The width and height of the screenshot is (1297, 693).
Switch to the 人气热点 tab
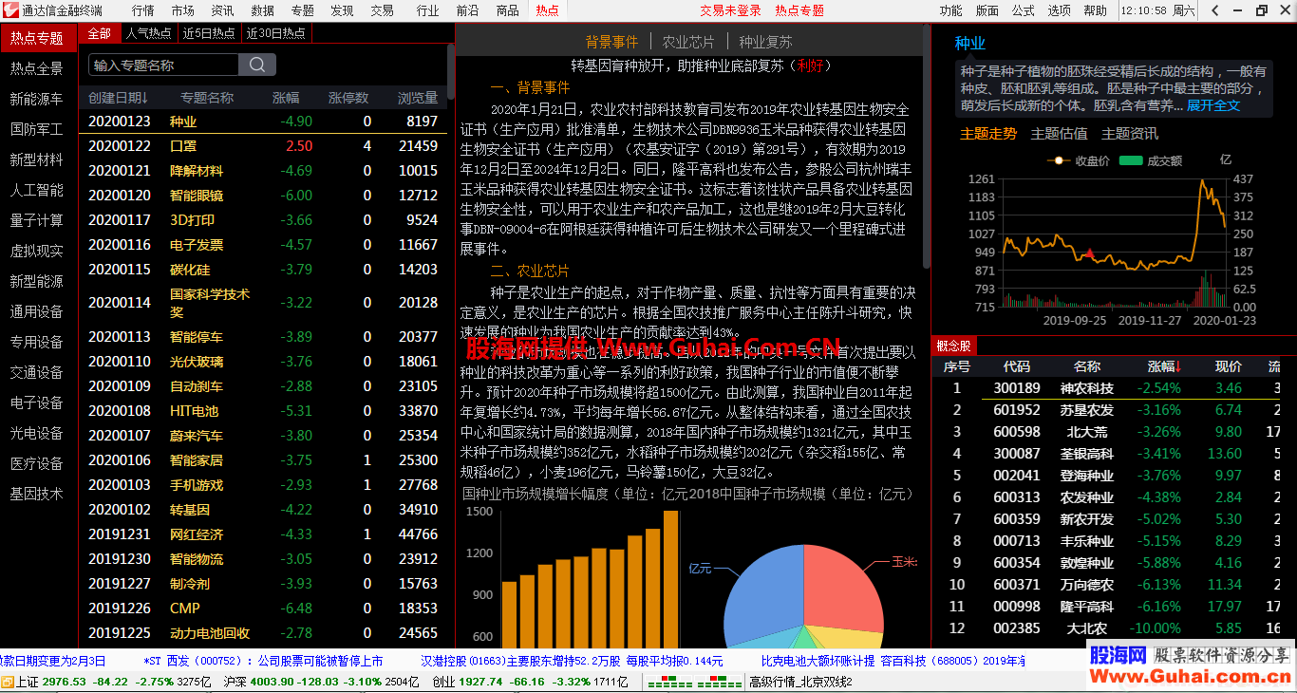[x=149, y=33]
